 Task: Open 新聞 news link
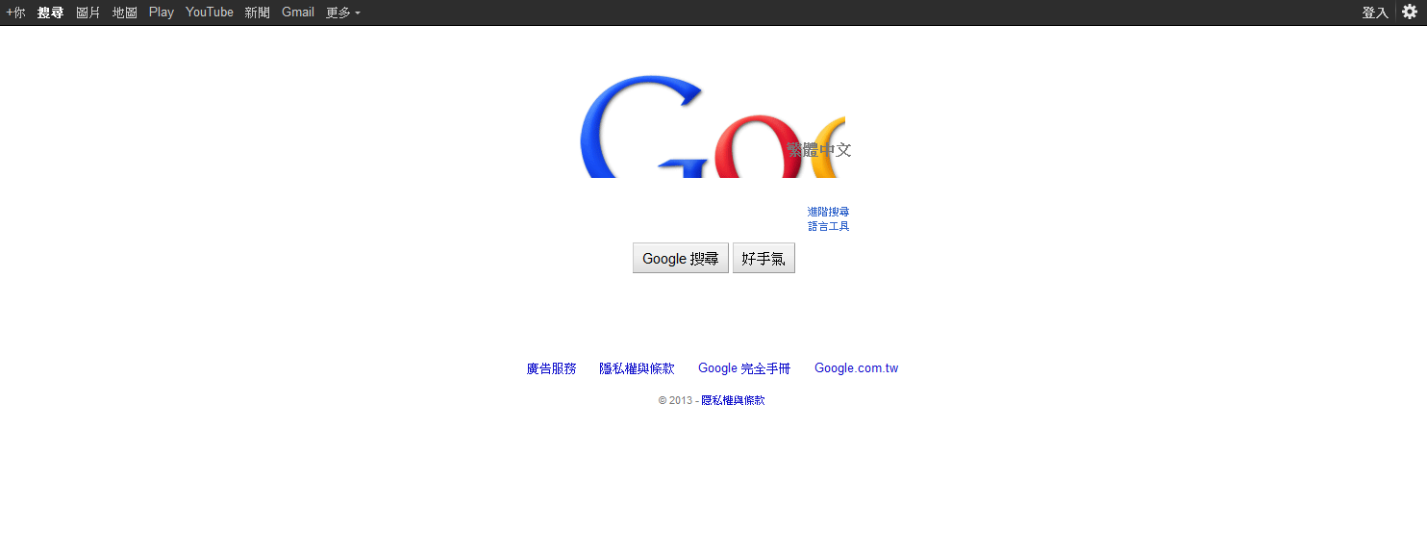click(x=258, y=13)
